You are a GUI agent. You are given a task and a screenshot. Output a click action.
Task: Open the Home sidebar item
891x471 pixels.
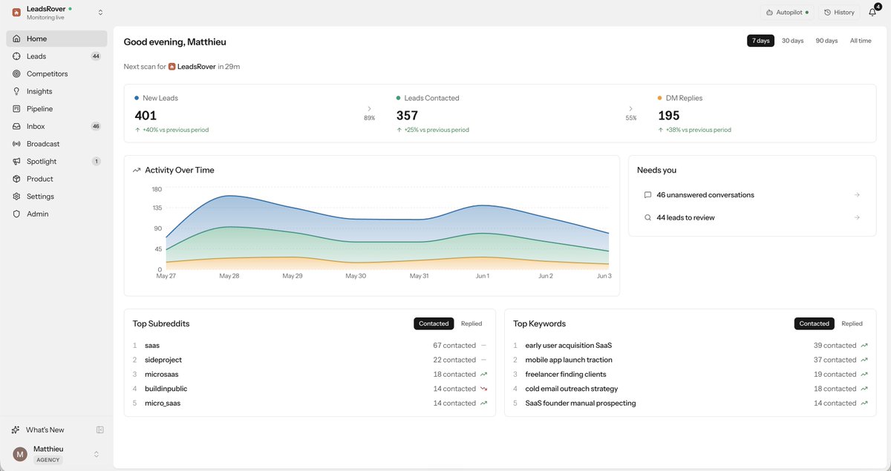[x=56, y=39]
